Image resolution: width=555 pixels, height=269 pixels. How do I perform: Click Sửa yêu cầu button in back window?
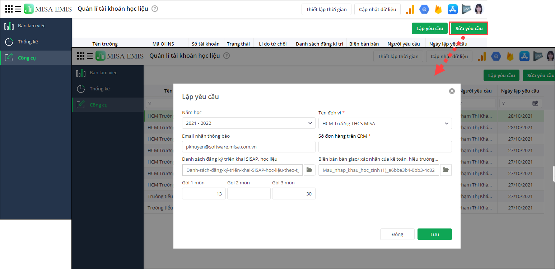point(469,28)
